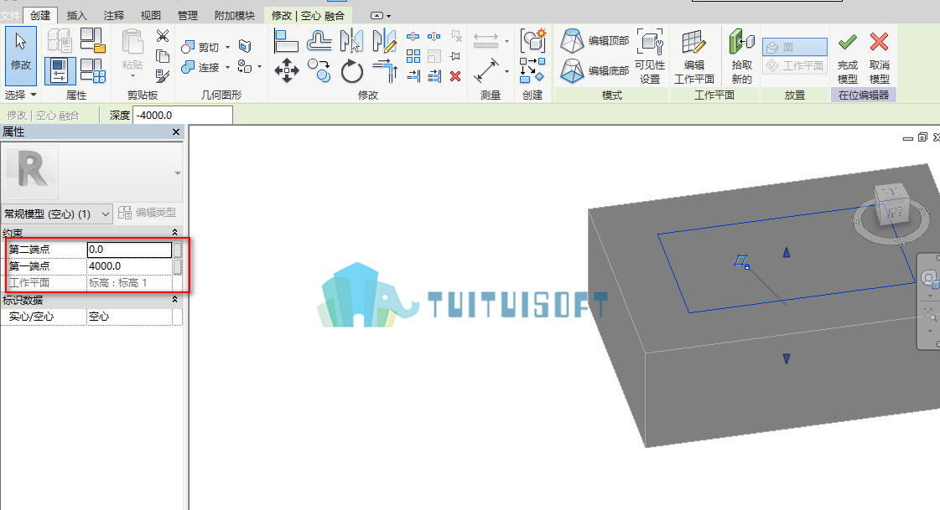Image resolution: width=940 pixels, height=510 pixels.
Task: Click the Pin element icon
Action: pos(455,56)
